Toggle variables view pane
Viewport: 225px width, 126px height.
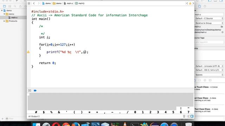(189, 116)
